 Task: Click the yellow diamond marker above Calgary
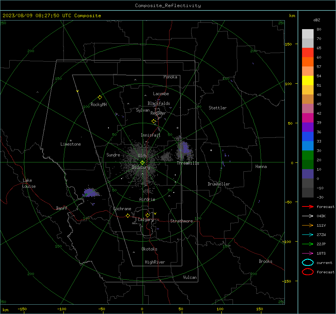click(147, 215)
